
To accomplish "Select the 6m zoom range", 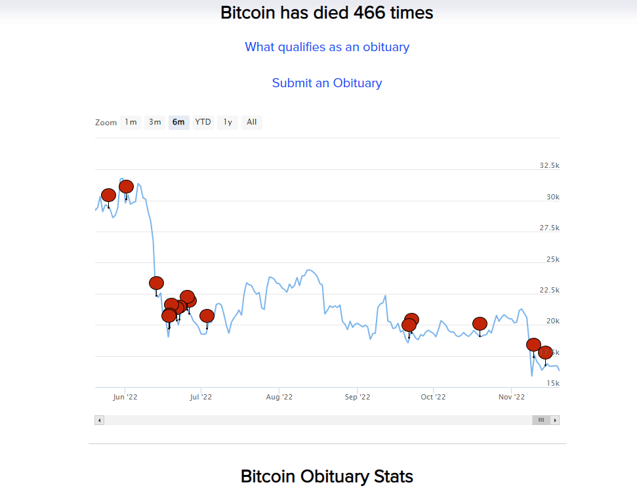I will (178, 122).
